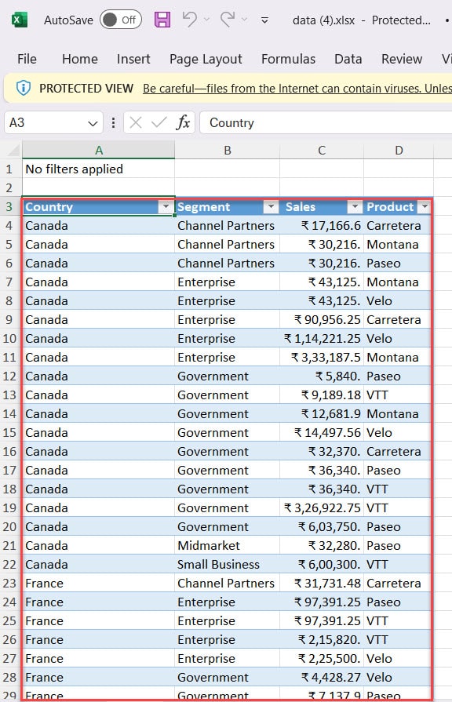
Task: Open the File tab
Action: pos(27,59)
